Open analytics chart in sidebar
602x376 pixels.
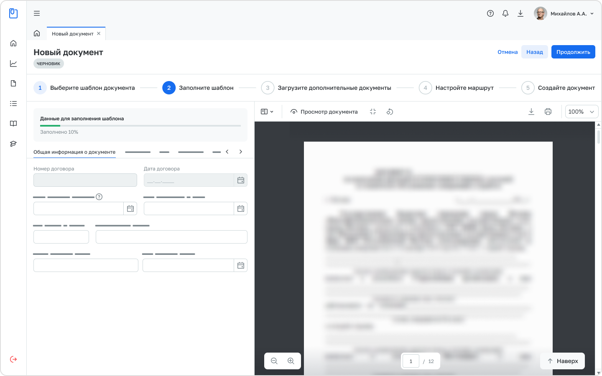[13, 64]
